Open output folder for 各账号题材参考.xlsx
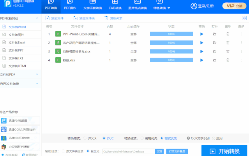Image resolution: width=249 pixels, height=156 pixels. 215,51
